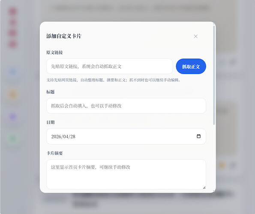
Task: Select the date value 2026/04/28
Action: [x=63, y=137]
